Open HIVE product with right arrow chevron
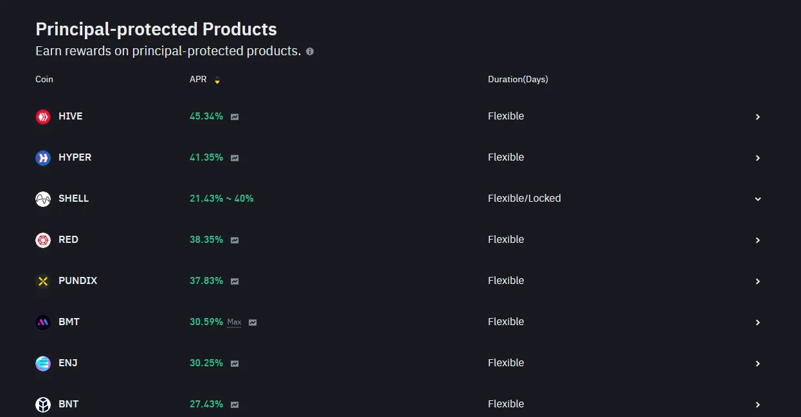This screenshot has width=801, height=417. 758,117
